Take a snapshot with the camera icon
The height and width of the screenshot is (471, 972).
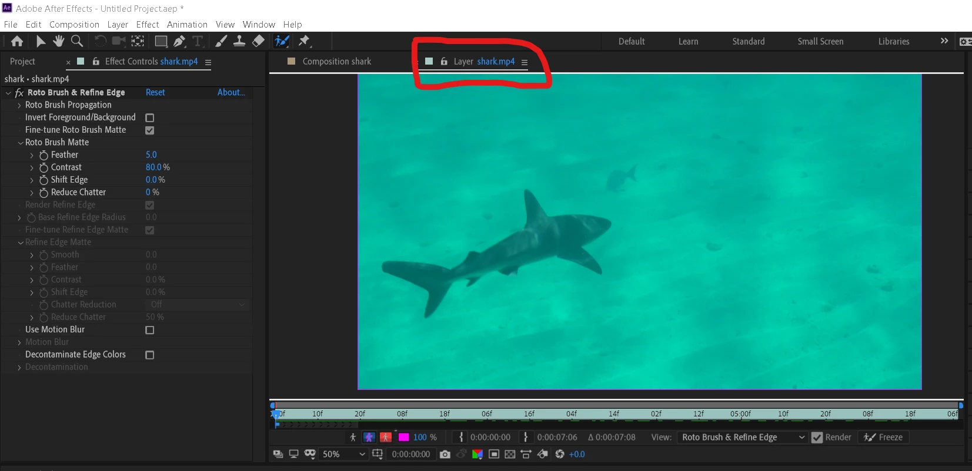click(x=445, y=454)
